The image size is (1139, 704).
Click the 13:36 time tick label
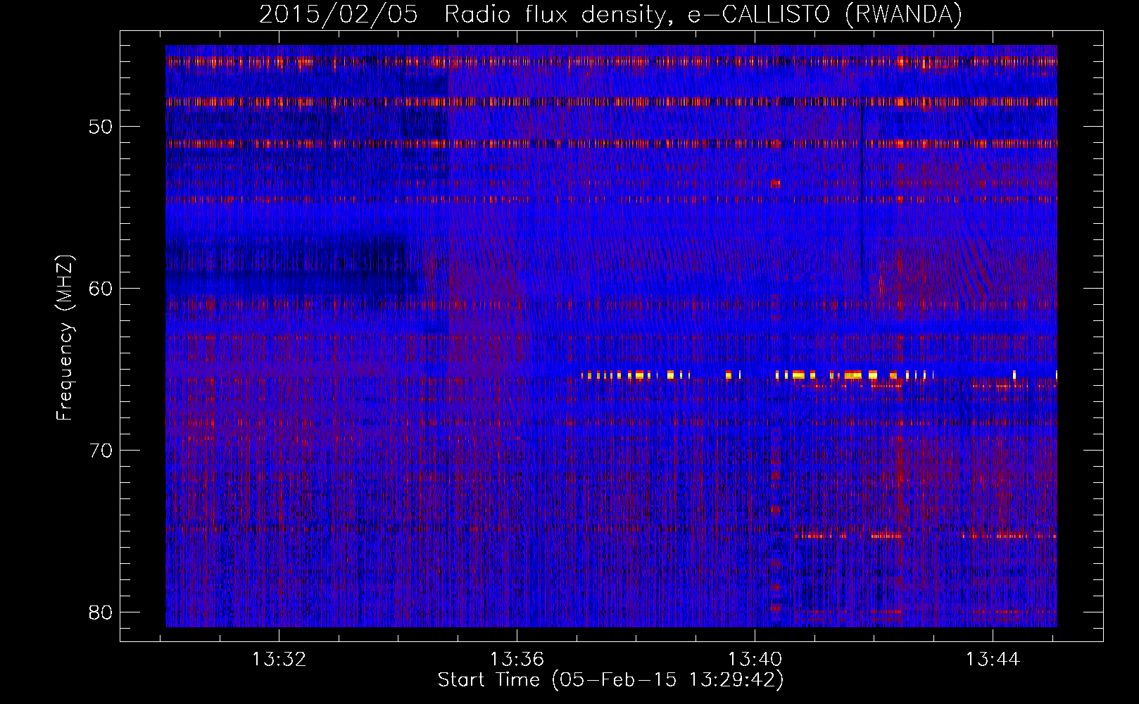pyautogui.click(x=517, y=660)
